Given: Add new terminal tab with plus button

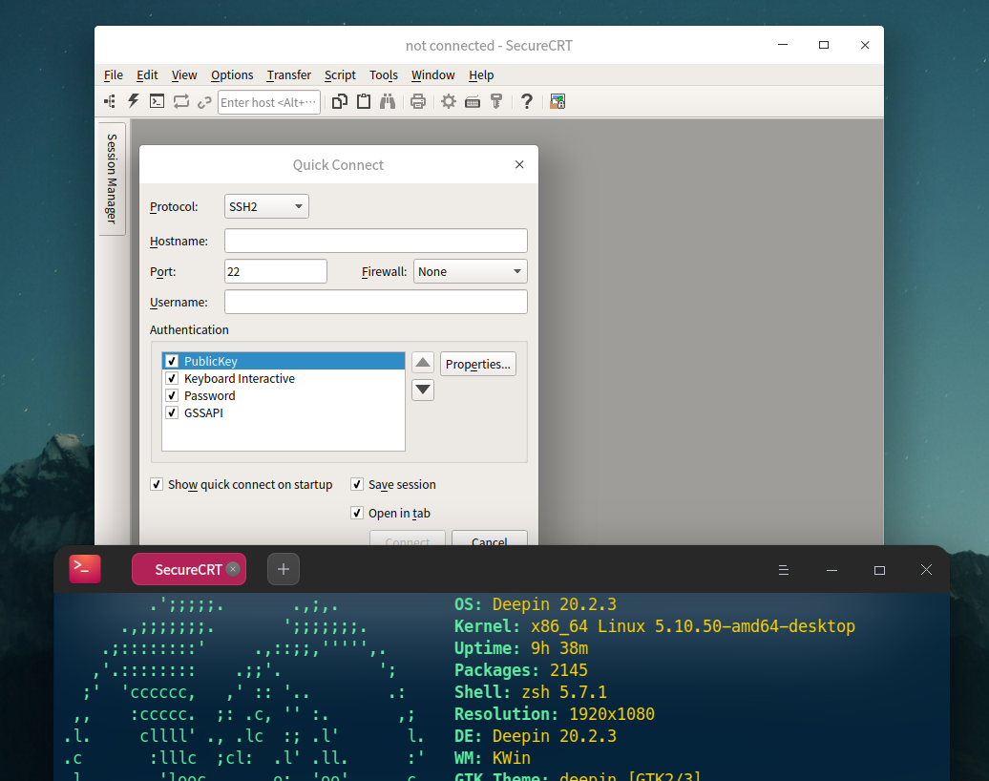Looking at the screenshot, I should pyautogui.click(x=284, y=569).
